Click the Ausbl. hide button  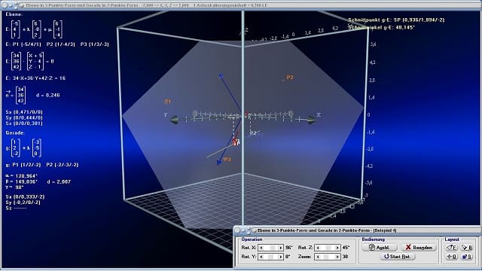coord(380,248)
